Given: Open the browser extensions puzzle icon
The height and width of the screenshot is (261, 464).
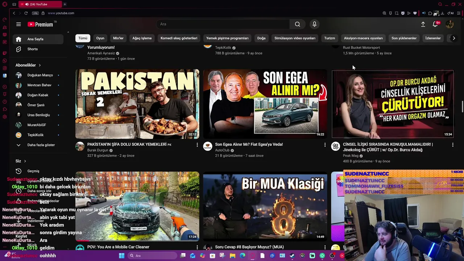Looking at the screenshot, I should tap(430, 13).
